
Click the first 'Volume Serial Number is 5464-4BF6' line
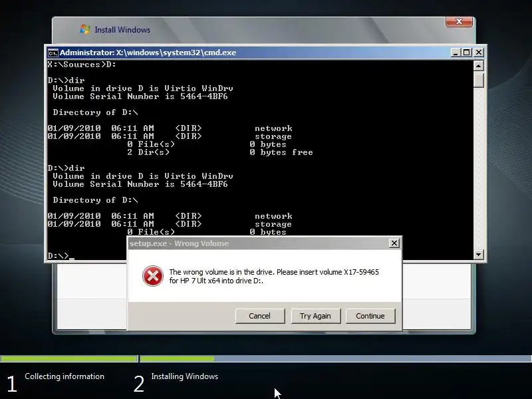[x=140, y=96]
